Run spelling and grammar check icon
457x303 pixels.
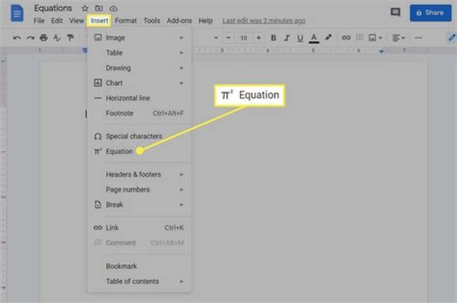[x=57, y=38]
